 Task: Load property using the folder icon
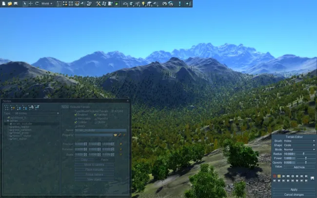click(x=115, y=135)
